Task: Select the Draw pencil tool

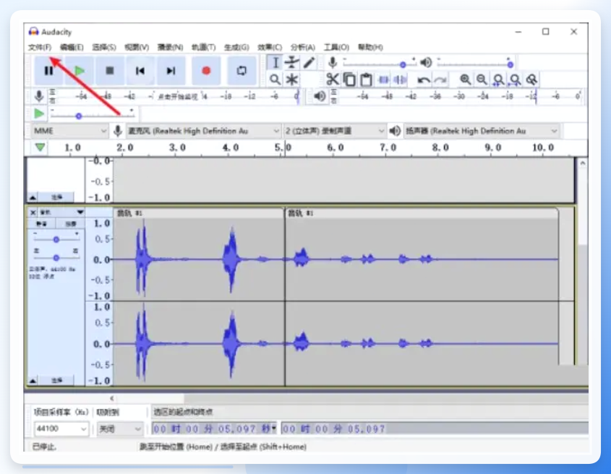Action: point(309,63)
